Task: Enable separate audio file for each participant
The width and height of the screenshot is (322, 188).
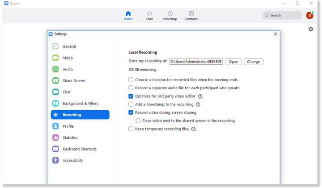Action: [x=131, y=88]
